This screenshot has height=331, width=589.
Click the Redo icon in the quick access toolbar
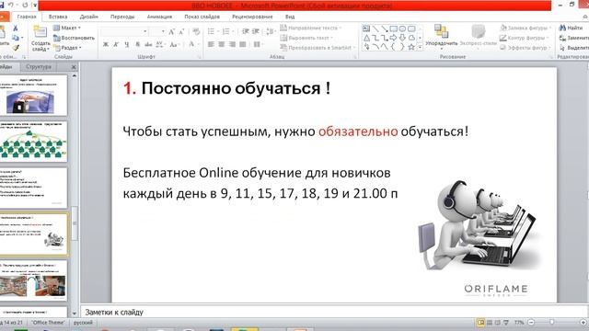pyautogui.click(x=25, y=5)
